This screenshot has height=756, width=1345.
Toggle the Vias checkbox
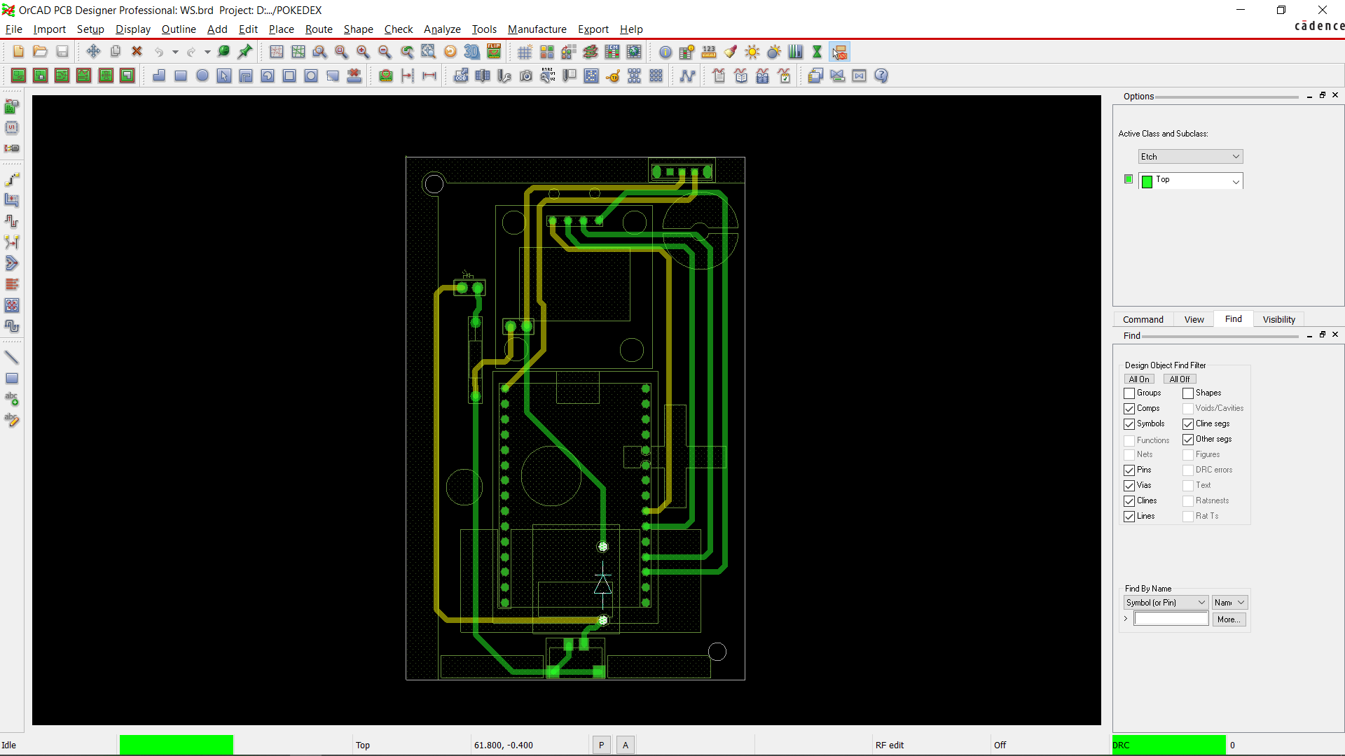tap(1129, 486)
